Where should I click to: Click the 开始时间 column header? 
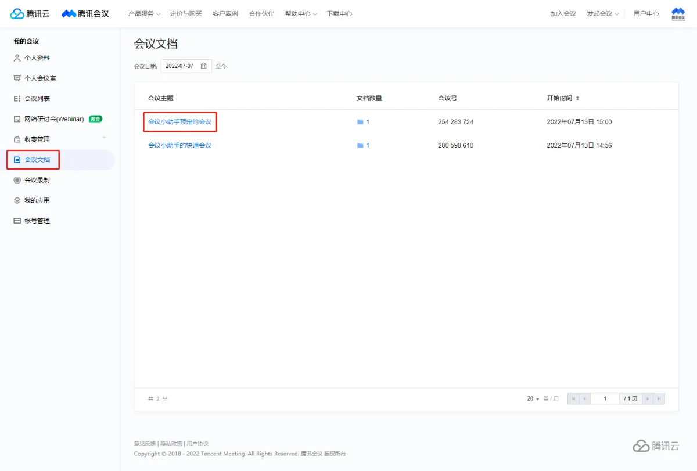[x=559, y=99]
